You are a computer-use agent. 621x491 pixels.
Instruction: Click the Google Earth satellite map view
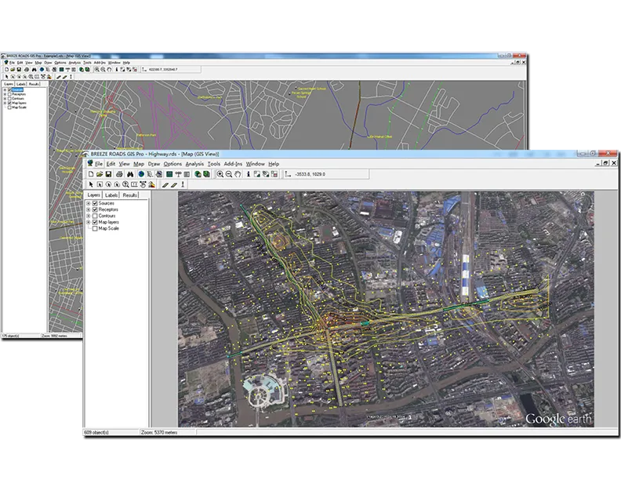pos(384,306)
